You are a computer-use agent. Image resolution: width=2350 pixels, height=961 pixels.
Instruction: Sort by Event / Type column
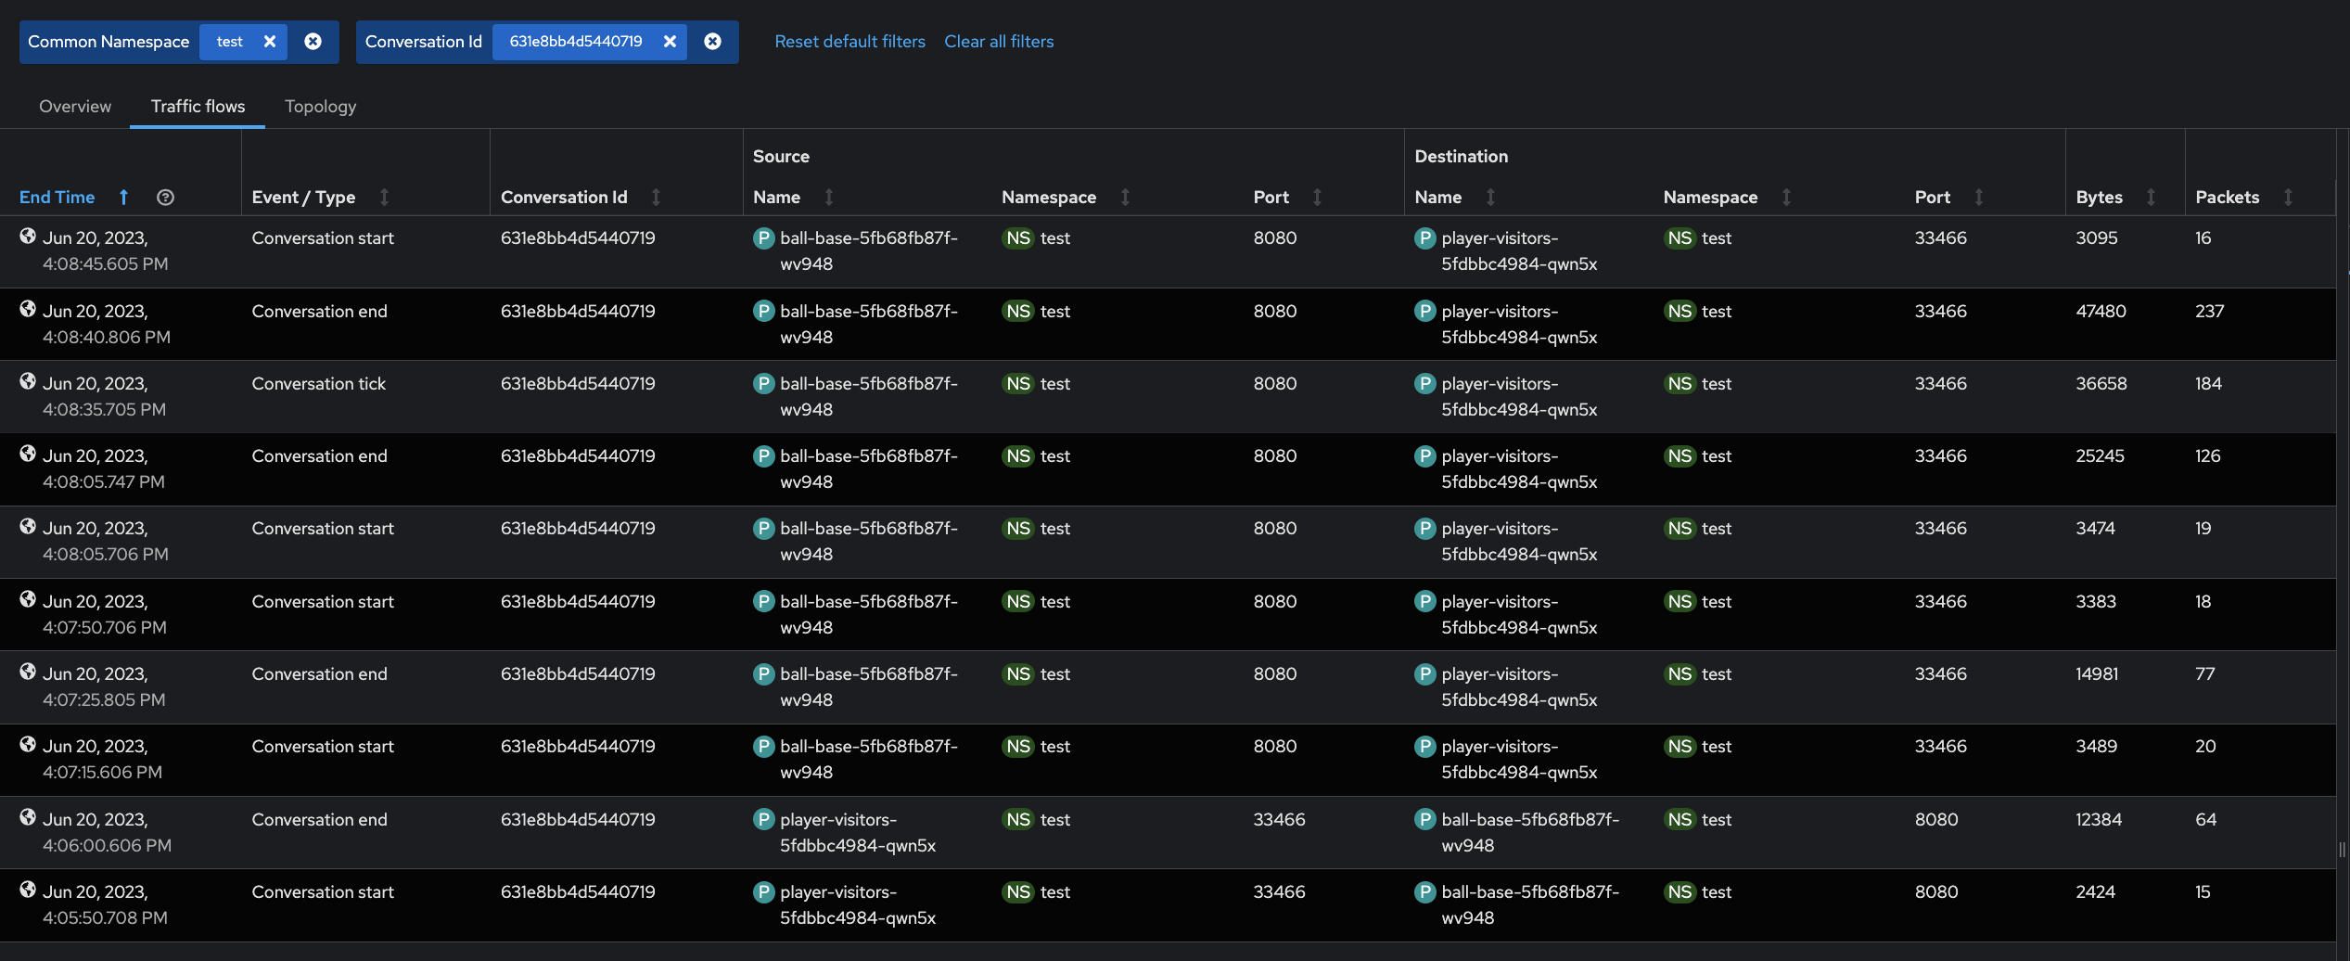point(384,197)
